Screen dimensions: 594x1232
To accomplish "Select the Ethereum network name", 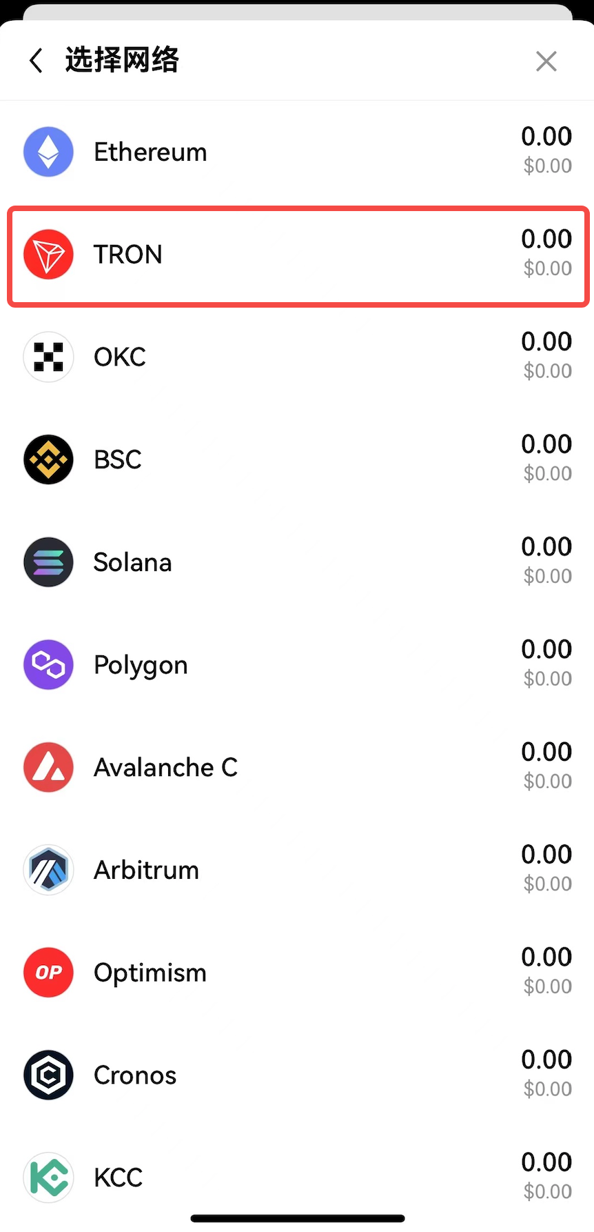I will (150, 152).
